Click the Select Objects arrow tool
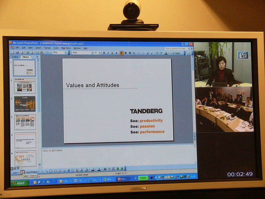This screenshot has height=199, width=265. (23, 172)
